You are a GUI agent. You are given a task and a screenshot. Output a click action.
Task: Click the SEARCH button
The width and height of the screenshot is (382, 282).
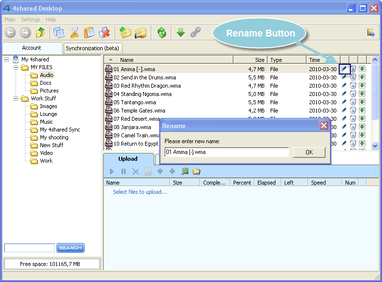click(x=71, y=248)
